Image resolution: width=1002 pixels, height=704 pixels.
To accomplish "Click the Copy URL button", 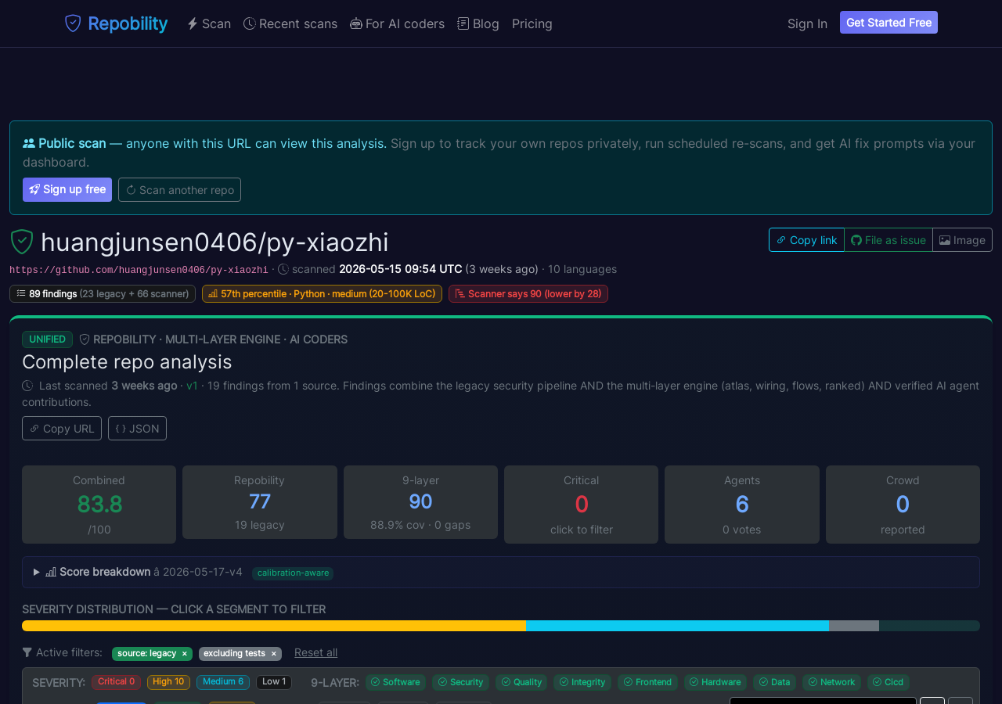I will coord(62,429).
